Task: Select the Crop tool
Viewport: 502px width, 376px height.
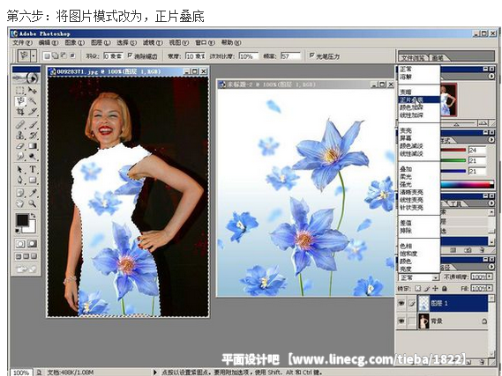Action: tap(20, 112)
